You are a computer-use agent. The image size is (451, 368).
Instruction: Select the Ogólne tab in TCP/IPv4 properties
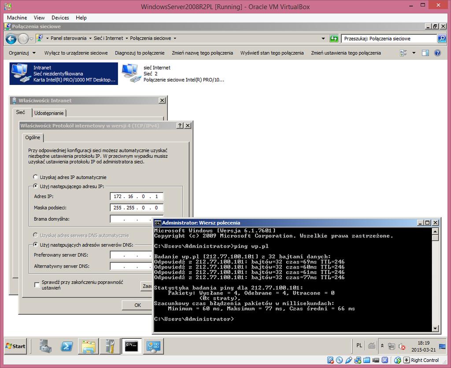33,137
